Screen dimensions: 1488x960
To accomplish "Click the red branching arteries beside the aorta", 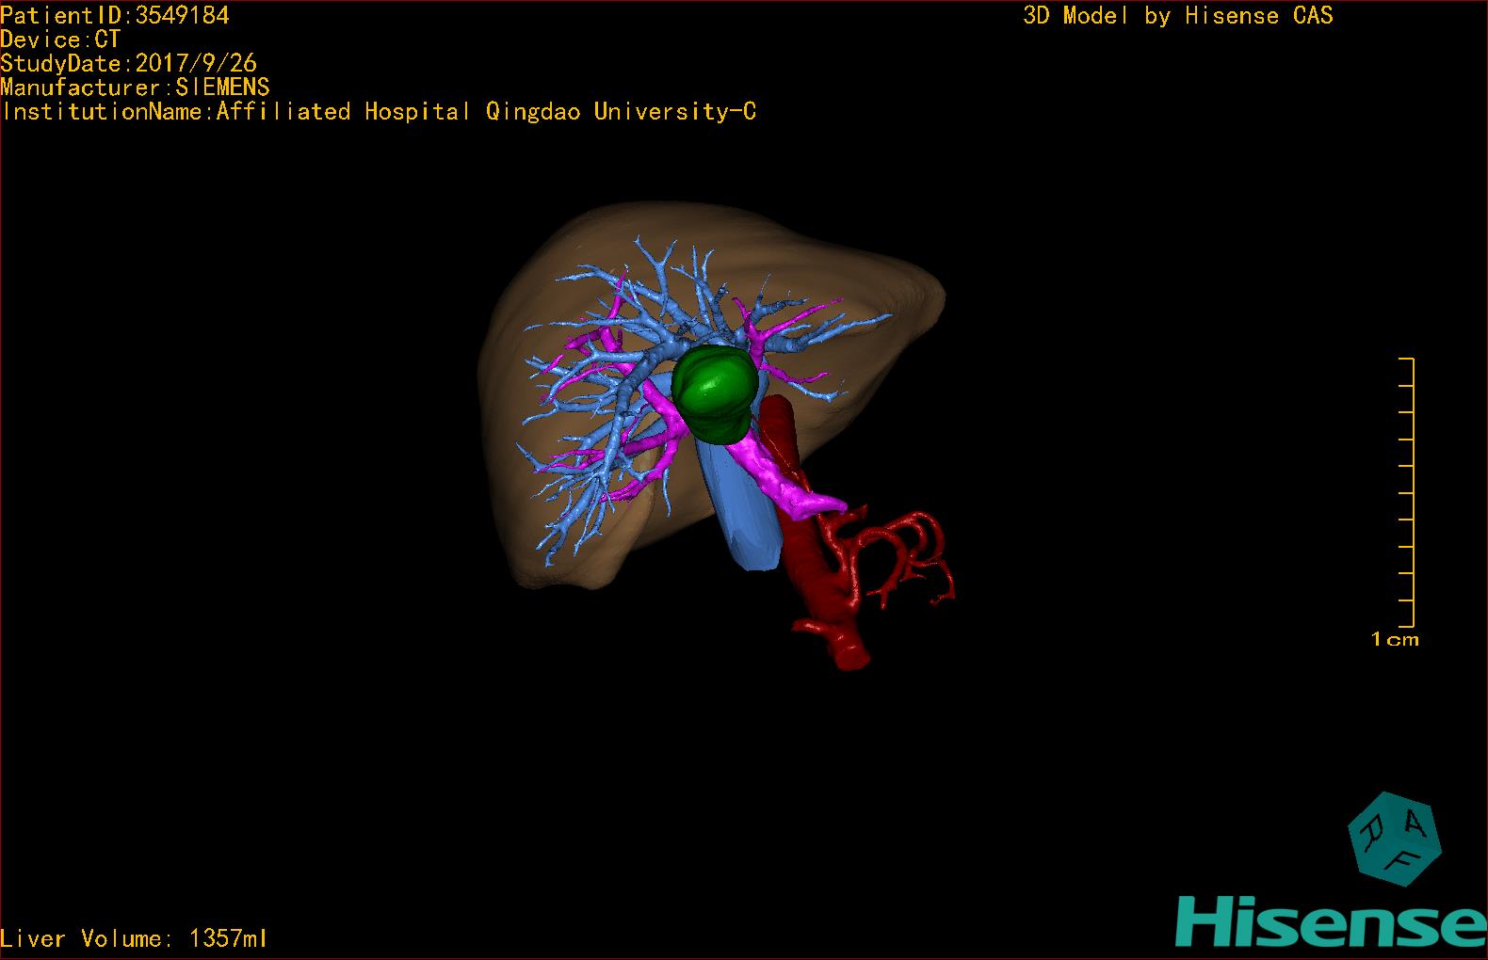I will click(x=904, y=555).
